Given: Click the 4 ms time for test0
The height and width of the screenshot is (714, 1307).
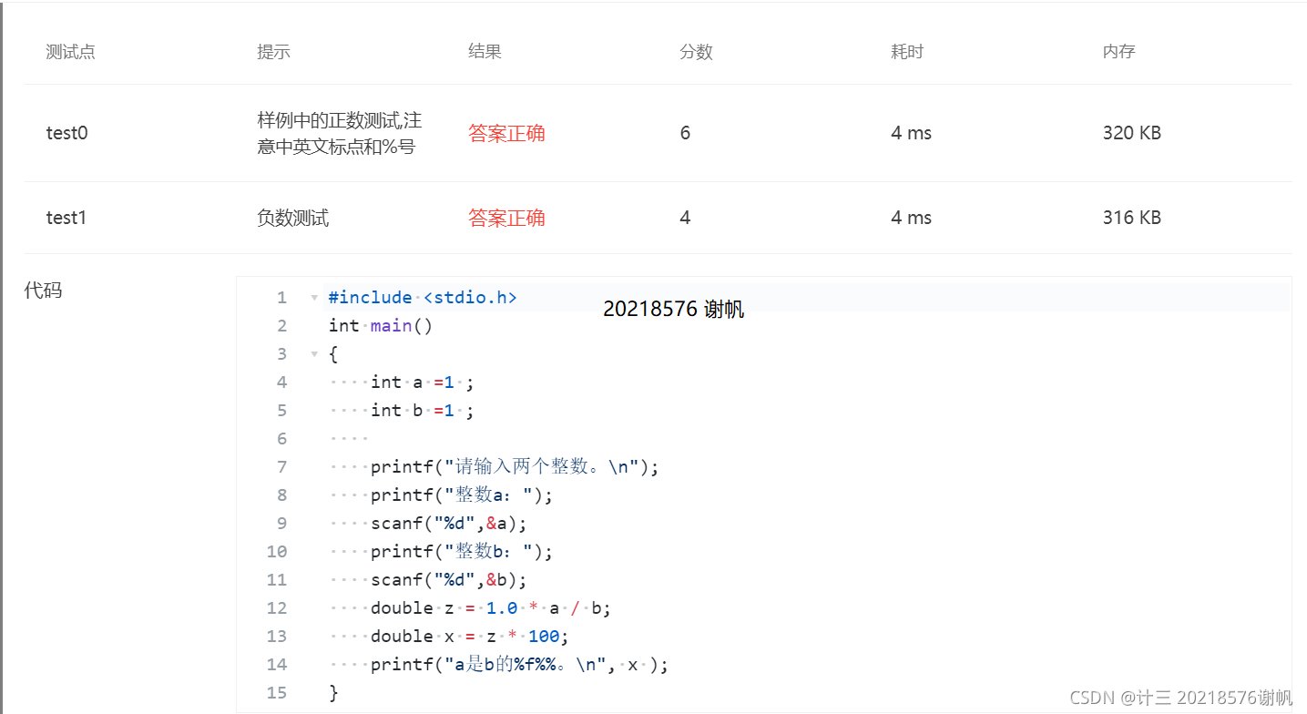Looking at the screenshot, I should coord(912,133).
